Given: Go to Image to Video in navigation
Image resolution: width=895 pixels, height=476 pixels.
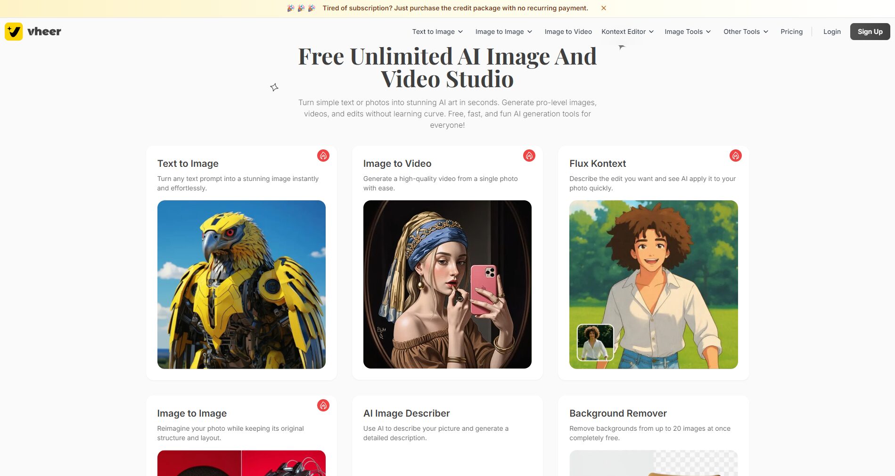Looking at the screenshot, I should point(568,32).
